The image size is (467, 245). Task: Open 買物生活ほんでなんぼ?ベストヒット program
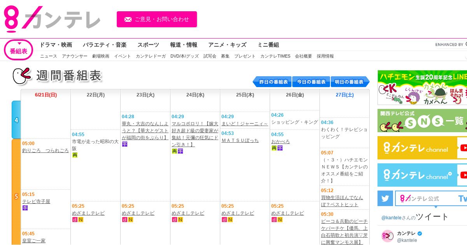click(x=342, y=201)
